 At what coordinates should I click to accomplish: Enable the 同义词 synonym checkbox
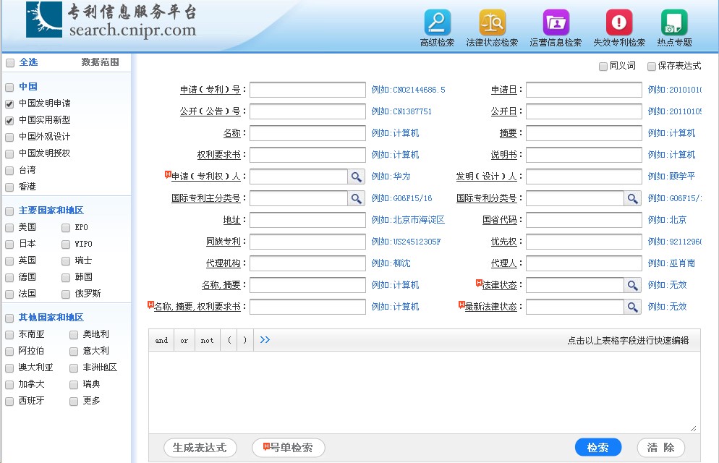point(603,67)
